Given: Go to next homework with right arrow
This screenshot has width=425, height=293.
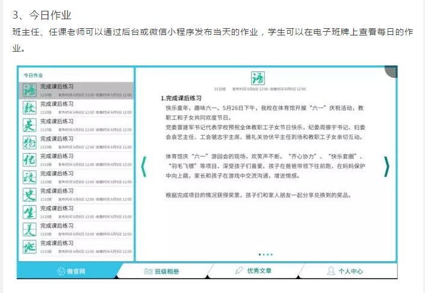Looking at the screenshot, I should tap(386, 167).
